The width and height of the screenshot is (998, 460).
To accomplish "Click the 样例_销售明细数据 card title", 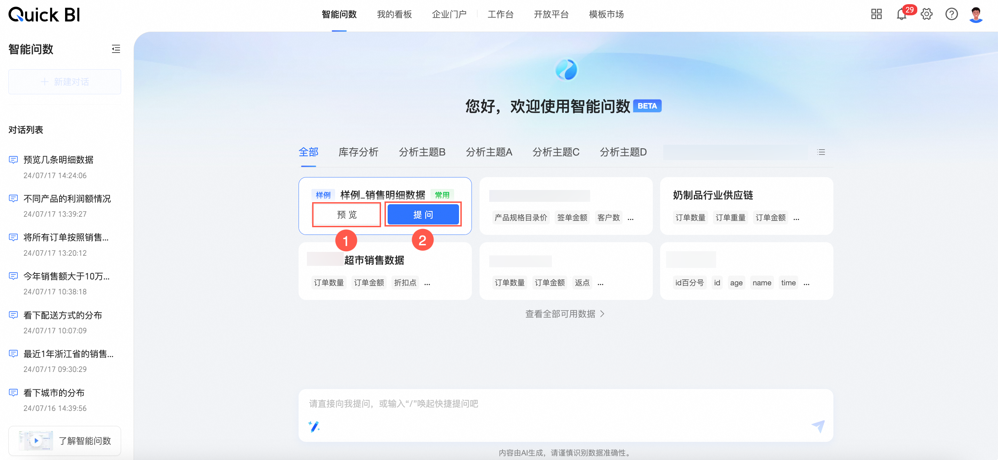I will [382, 195].
